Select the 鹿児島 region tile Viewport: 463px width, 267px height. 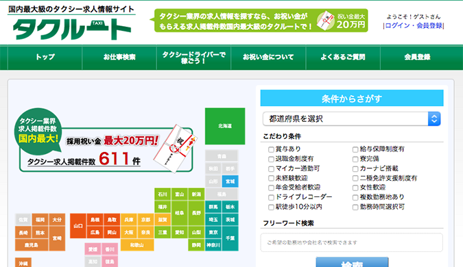pos(32,245)
